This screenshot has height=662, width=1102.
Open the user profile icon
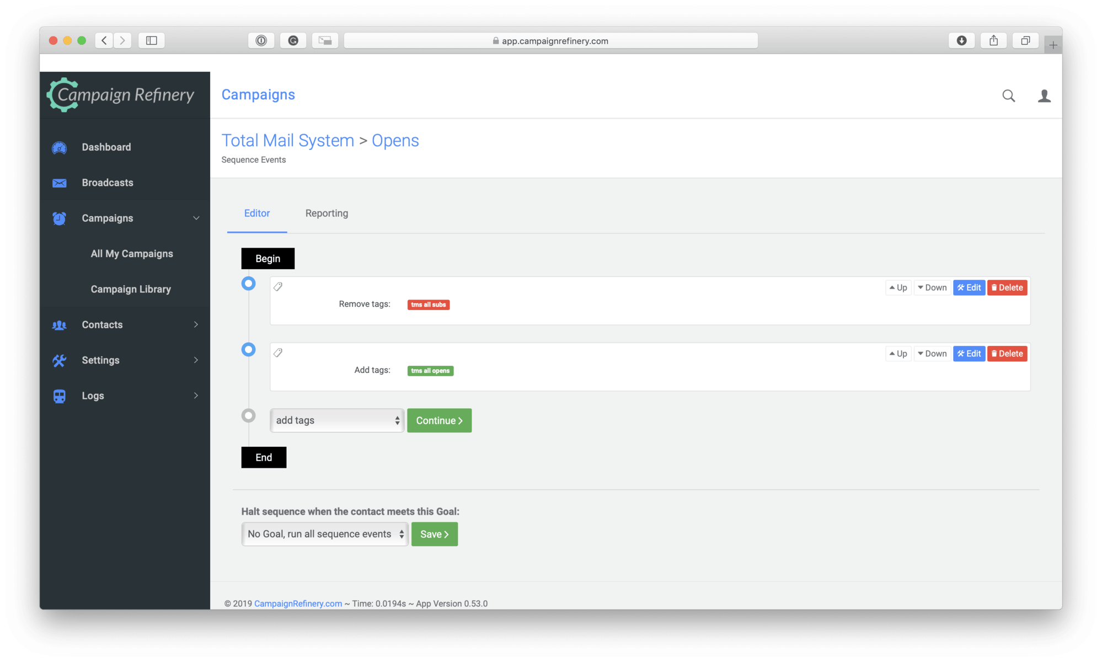[x=1044, y=96]
